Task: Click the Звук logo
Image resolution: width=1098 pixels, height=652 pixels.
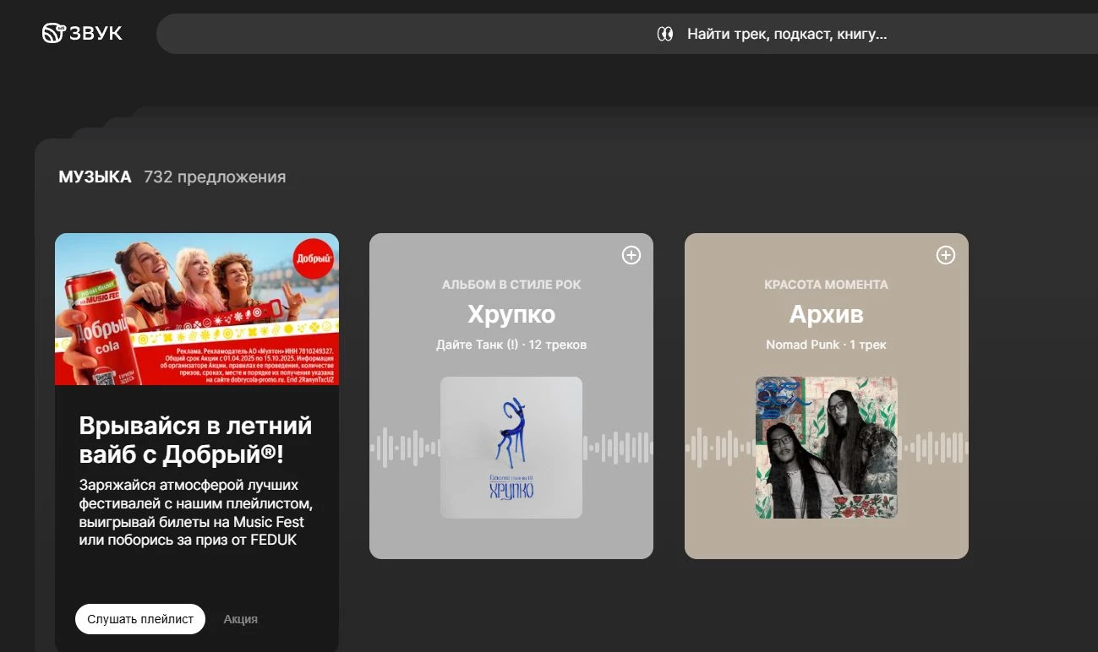Action: (x=83, y=34)
